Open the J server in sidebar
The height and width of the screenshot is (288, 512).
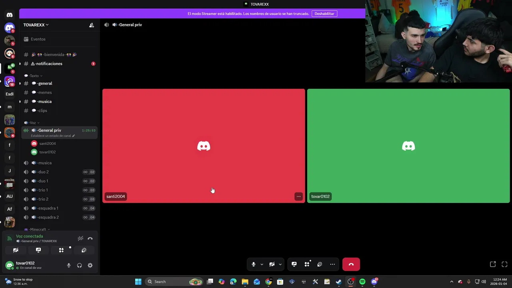click(10, 171)
